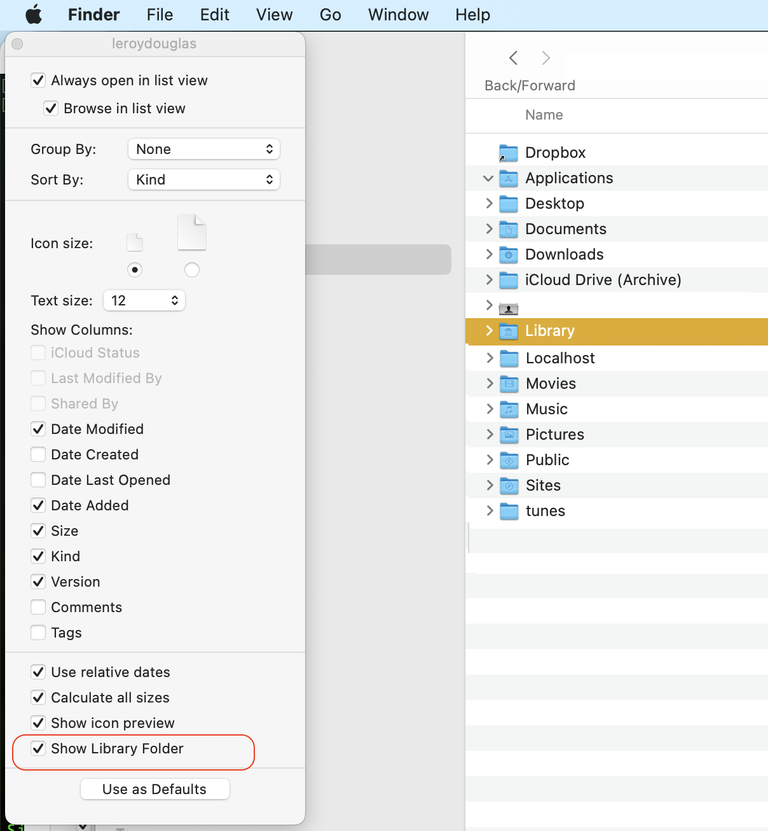Open the Go menu
Image resolution: width=768 pixels, height=831 pixels.
330,15
